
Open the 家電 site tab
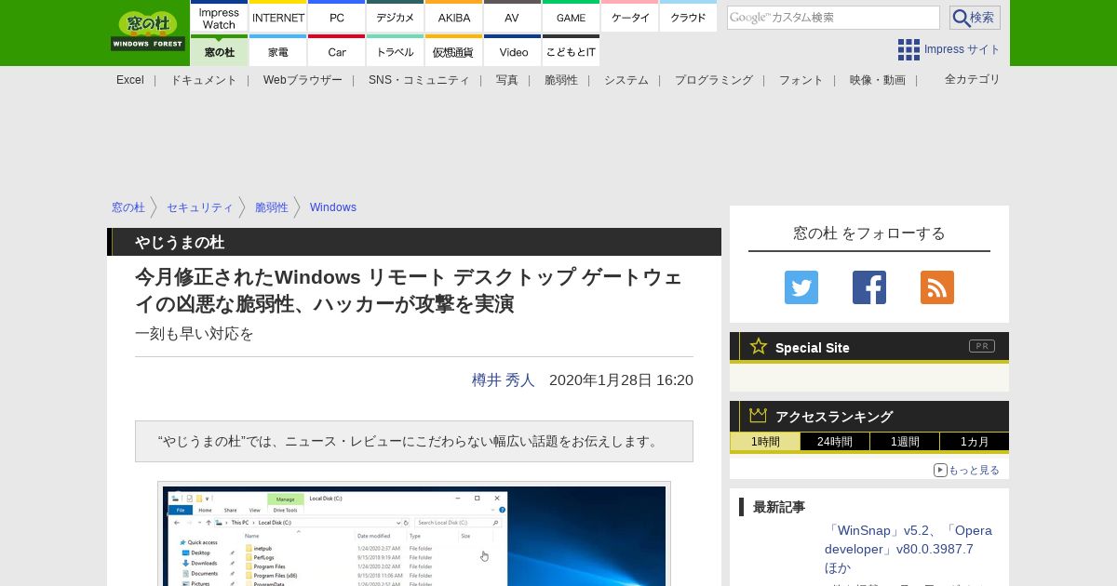point(278,51)
